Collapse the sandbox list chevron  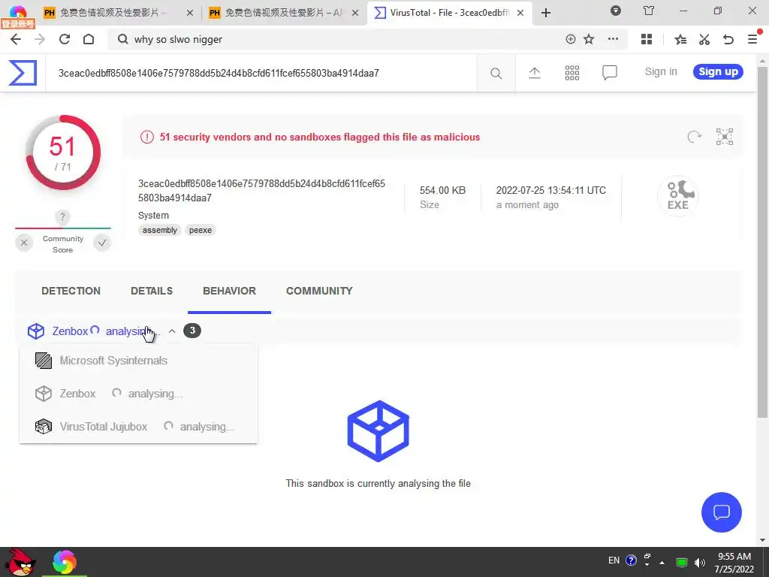point(172,331)
